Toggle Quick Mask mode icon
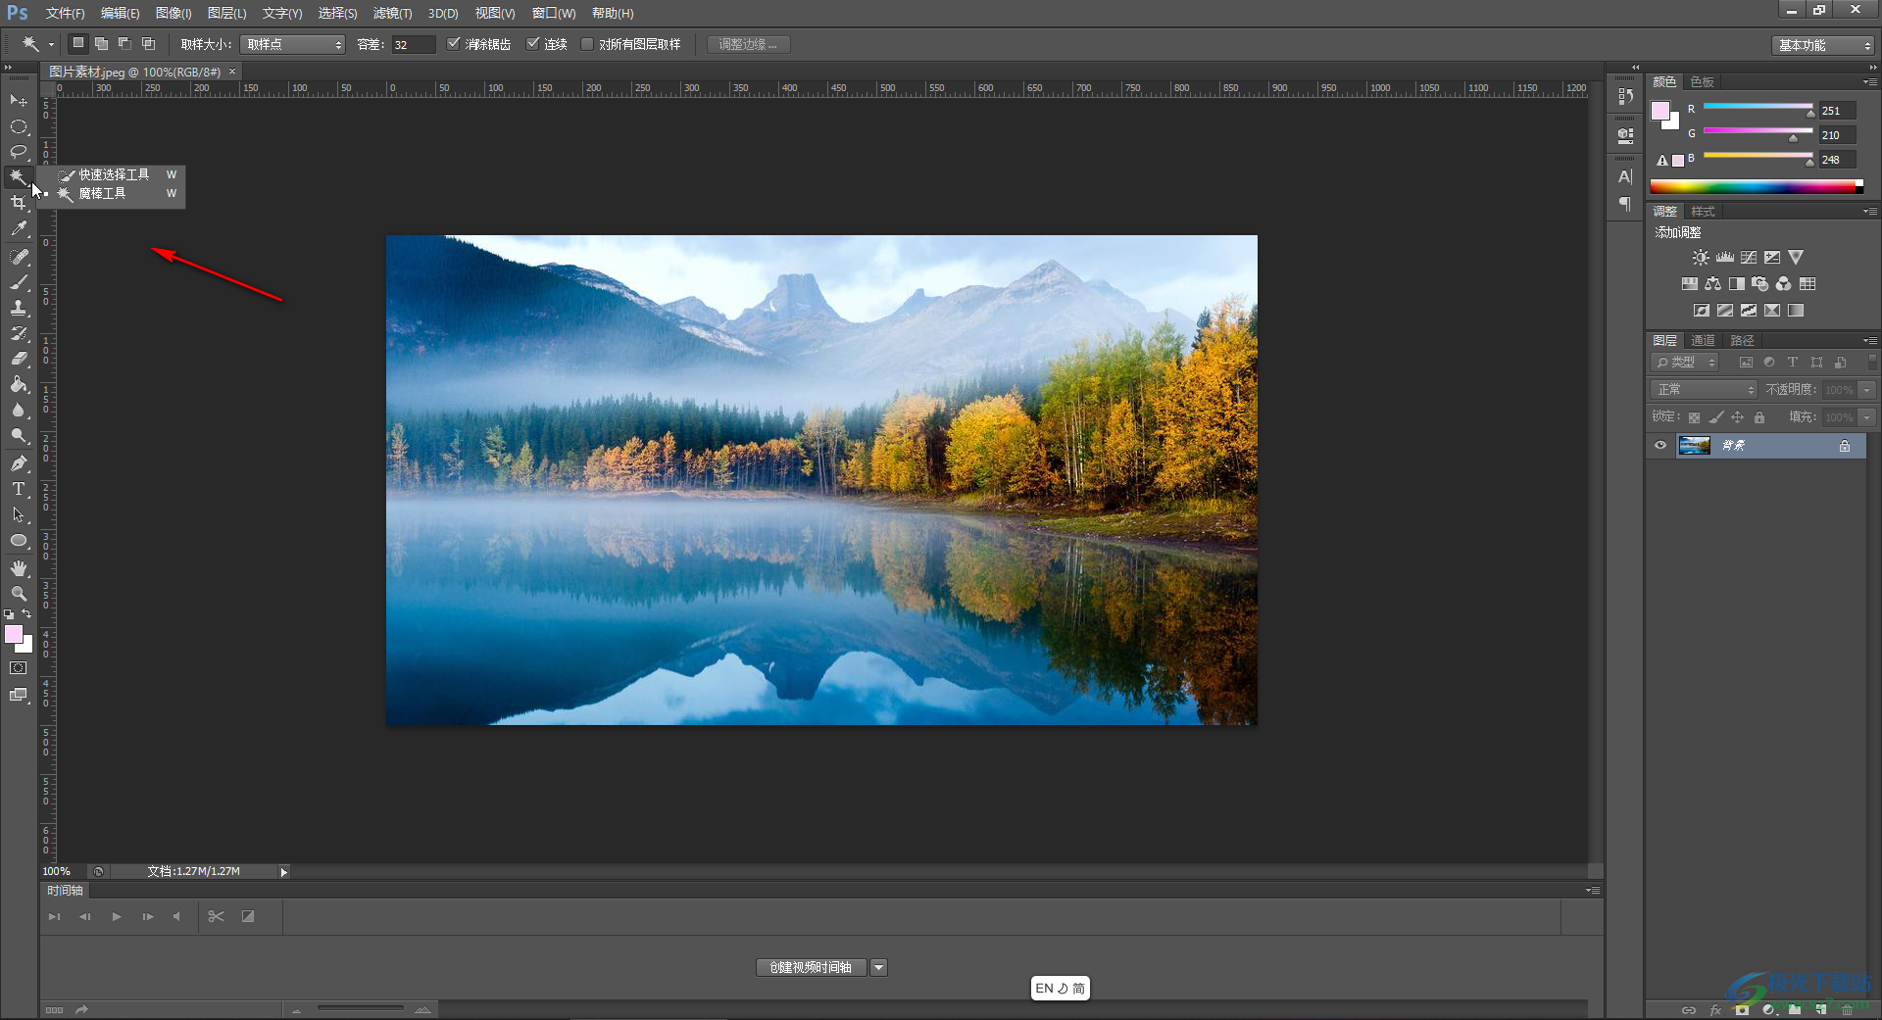 pos(19,668)
